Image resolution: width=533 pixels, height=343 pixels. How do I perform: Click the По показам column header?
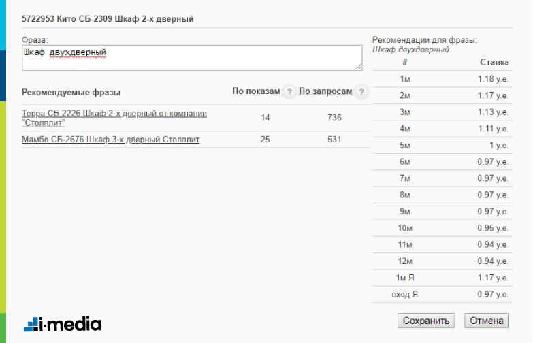(x=256, y=91)
